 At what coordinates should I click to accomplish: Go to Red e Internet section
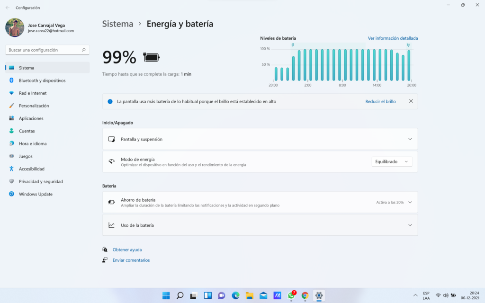tap(33, 93)
